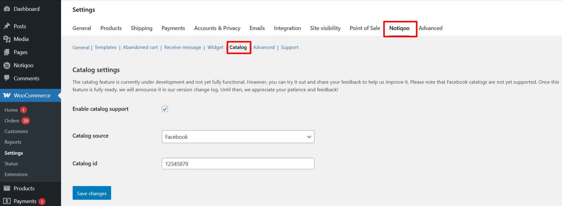Go to the Widget section
Image resolution: width=562 pixels, height=206 pixels.
coord(216,47)
